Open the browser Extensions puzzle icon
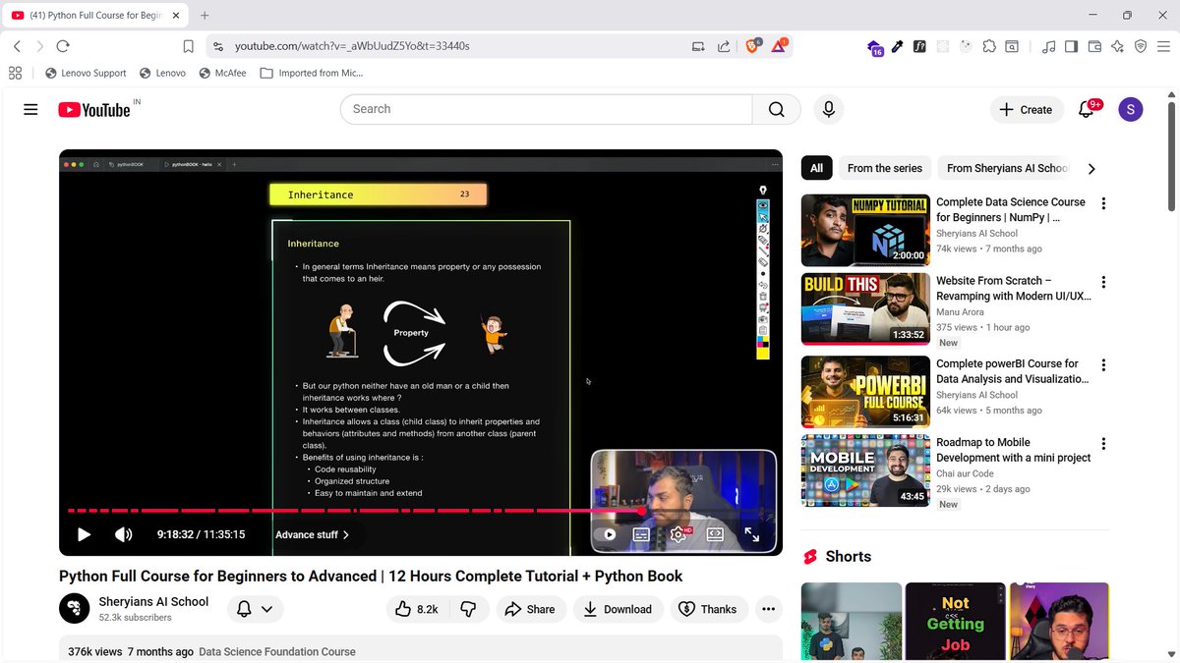The height and width of the screenshot is (663, 1180). (x=989, y=46)
